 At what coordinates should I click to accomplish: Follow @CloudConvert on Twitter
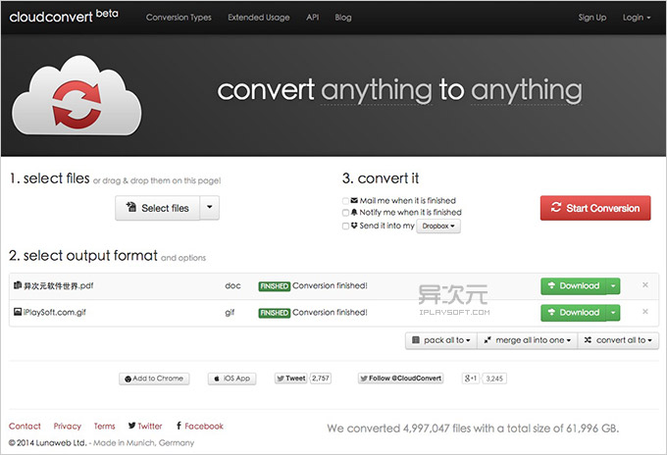(401, 379)
